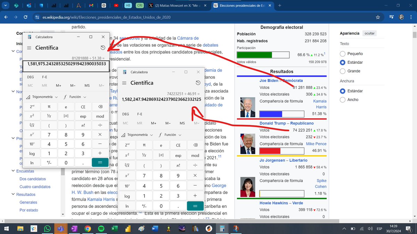This screenshot has height=234, width=417.
Task: Open the Joe Biden – Demócrata link
Action: (x=281, y=81)
